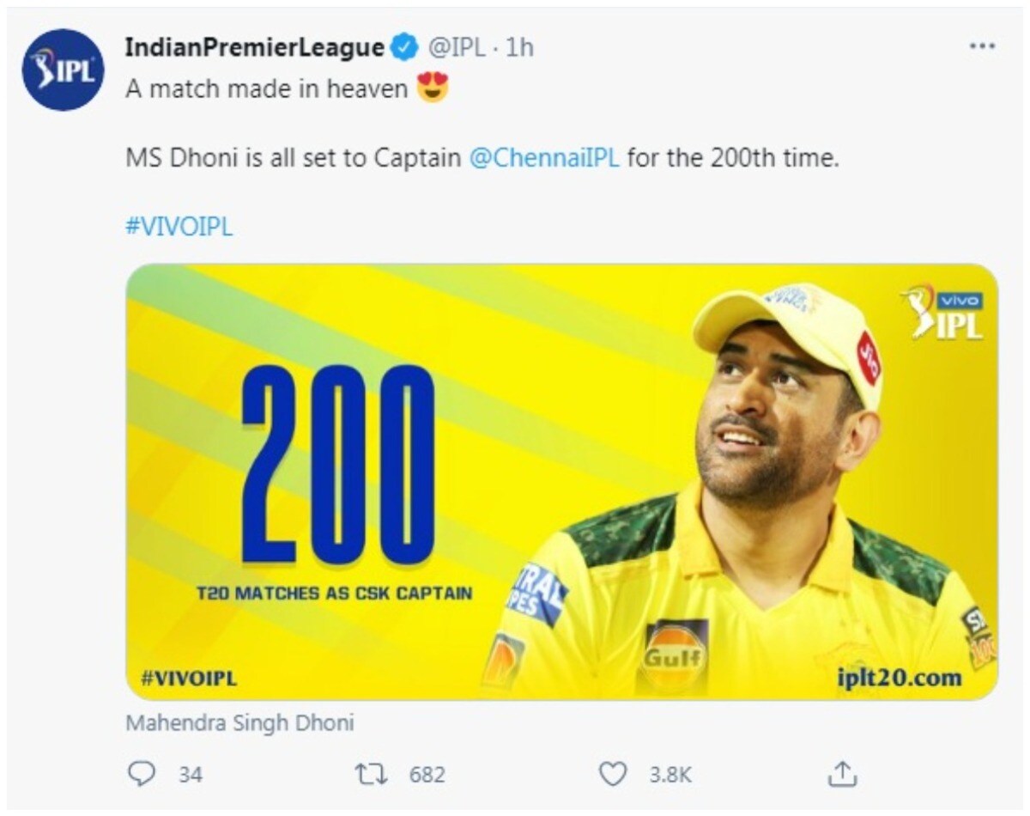This screenshot has height=816, width=1030.
Task: Open the 200 matches image card
Action: pyautogui.click(x=562, y=482)
